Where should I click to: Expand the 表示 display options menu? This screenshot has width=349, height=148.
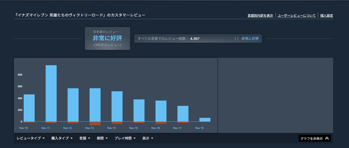click(148, 138)
